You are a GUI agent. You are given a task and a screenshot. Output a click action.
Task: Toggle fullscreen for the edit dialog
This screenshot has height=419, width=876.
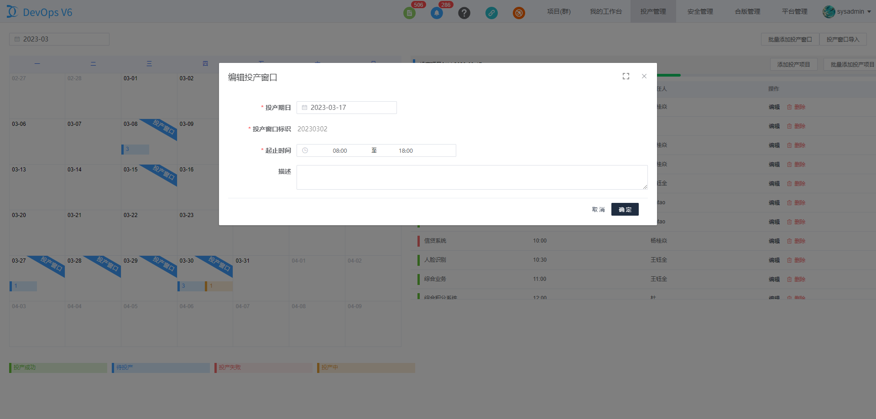[626, 76]
